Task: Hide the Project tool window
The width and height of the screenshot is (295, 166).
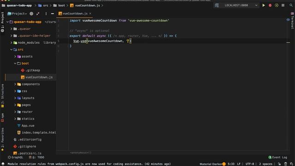Action: point(53,13)
